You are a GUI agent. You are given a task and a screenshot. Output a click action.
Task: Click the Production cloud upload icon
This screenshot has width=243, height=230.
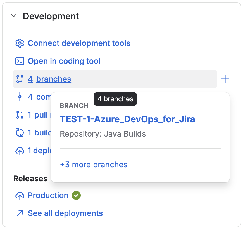[x=20, y=195]
